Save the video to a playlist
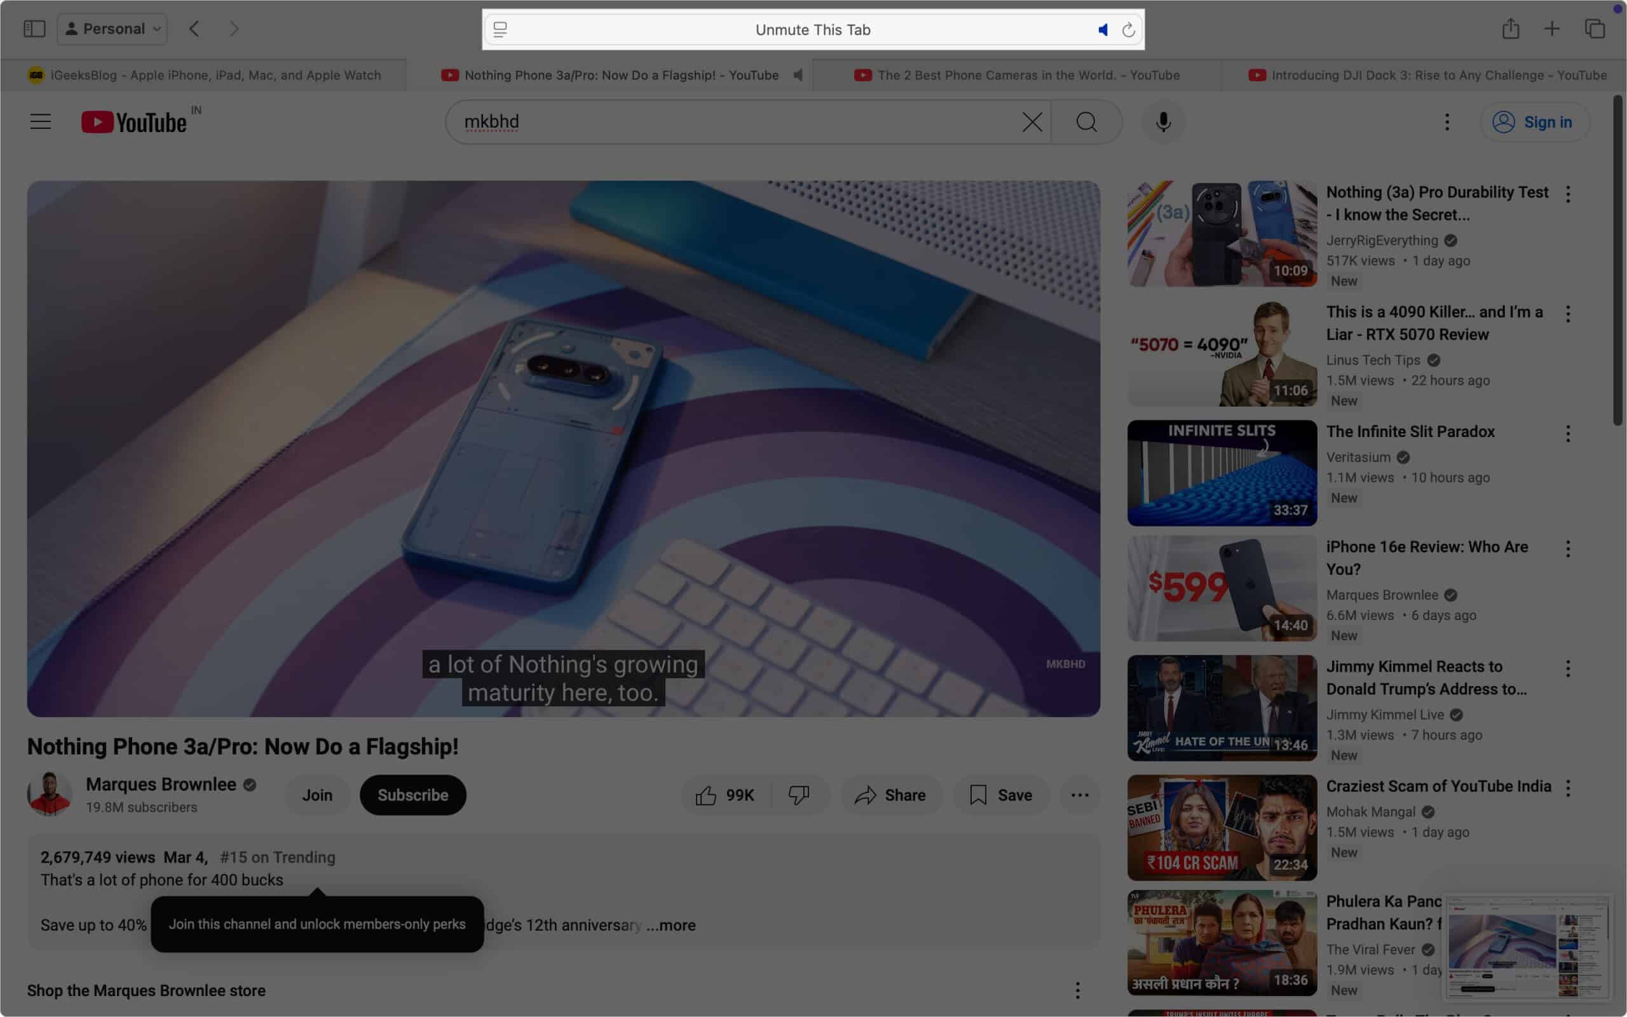 tap(1000, 795)
